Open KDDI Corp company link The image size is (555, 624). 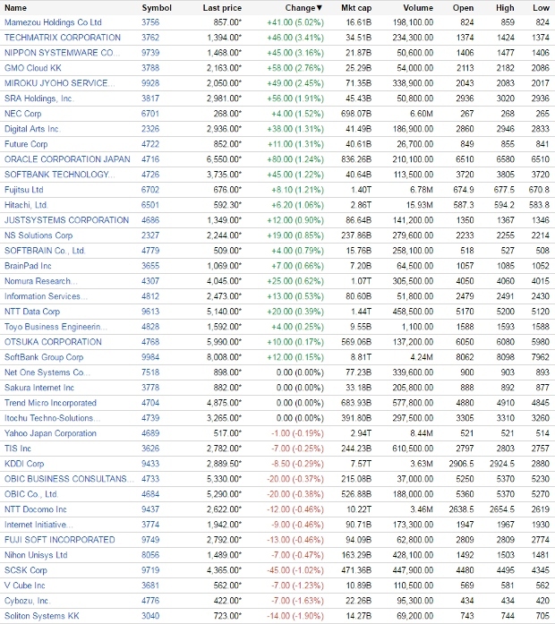coord(24,464)
